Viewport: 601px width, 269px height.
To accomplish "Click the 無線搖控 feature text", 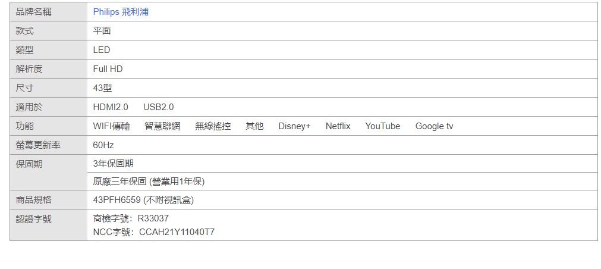I will pos(213,126).
